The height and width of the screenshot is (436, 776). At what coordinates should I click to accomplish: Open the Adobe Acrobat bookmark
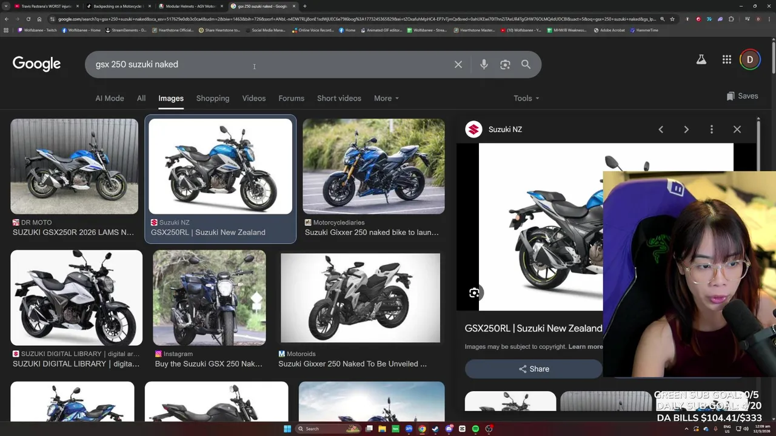(x=609, y=30)
